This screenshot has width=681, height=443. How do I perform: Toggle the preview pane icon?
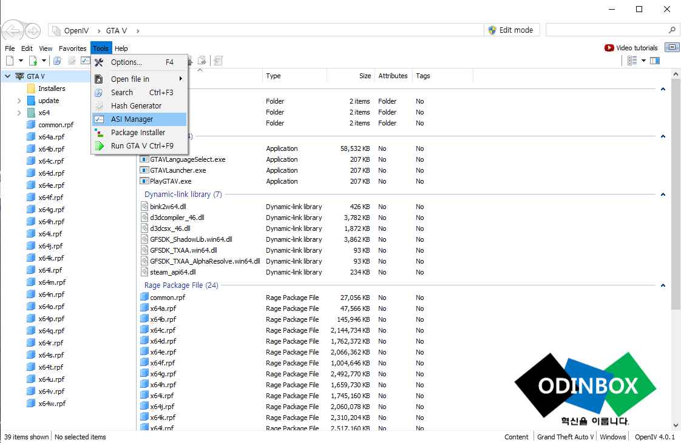click(x=655, y=61)
